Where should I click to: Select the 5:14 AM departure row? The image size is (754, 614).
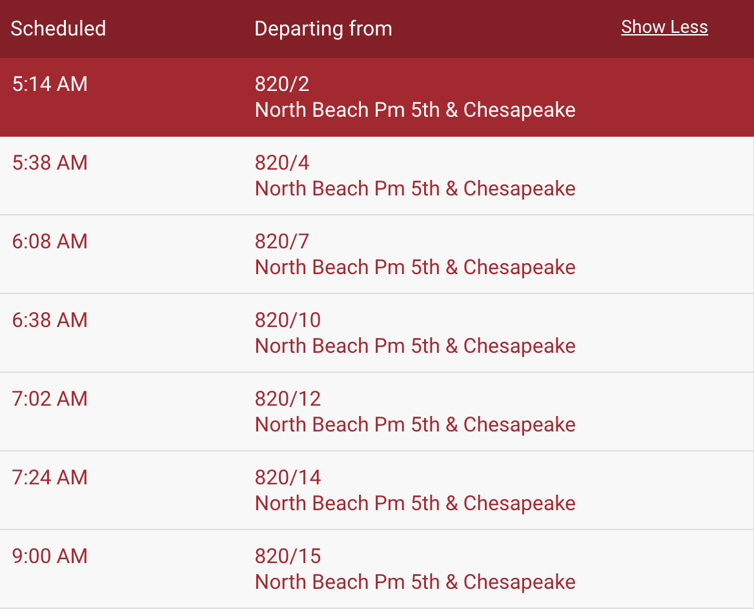click(377, 97)
